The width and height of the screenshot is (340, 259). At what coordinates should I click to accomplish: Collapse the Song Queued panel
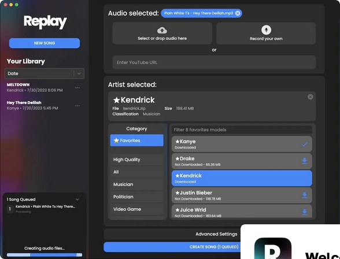point(77,199)
